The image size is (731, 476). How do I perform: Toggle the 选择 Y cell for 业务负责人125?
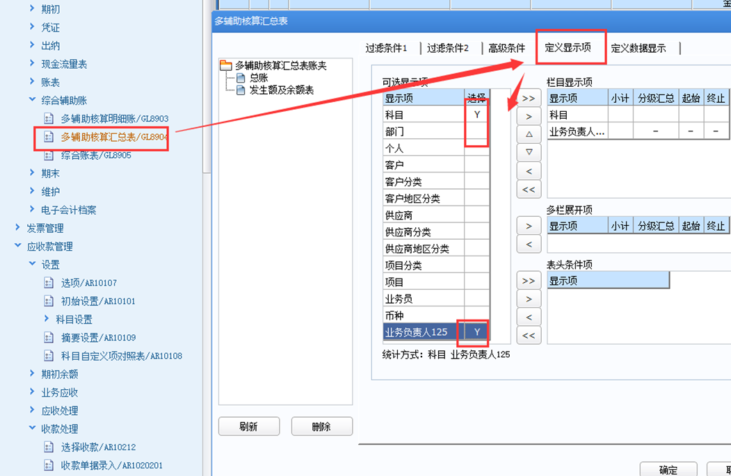pyautogui.click(x=476, y=332)
